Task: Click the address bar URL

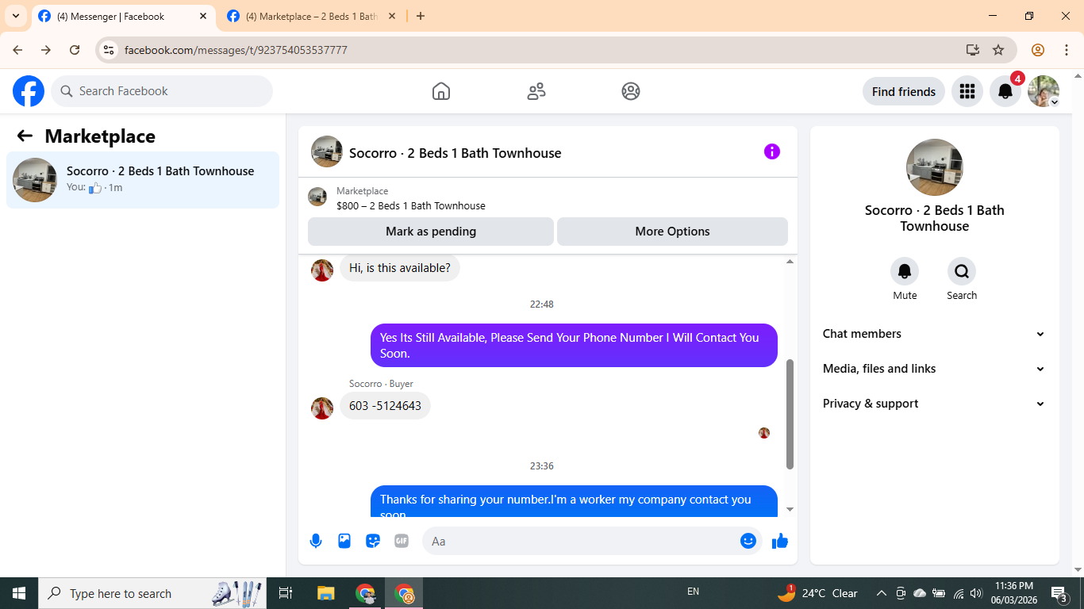Action: coord(236,50)
